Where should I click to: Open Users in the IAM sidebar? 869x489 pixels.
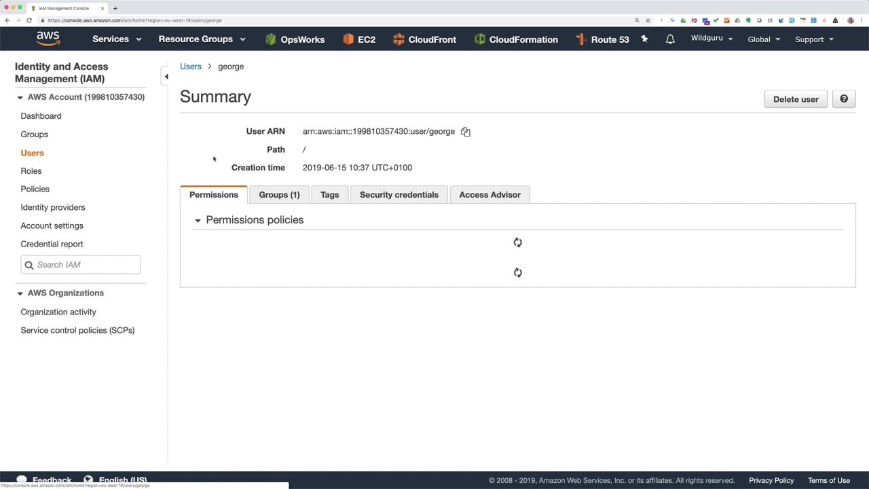[x=32, y=153]
